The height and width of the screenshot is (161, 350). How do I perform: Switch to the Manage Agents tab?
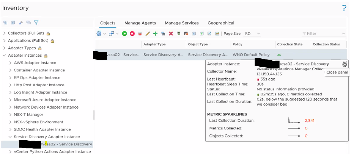pos(140,23)
